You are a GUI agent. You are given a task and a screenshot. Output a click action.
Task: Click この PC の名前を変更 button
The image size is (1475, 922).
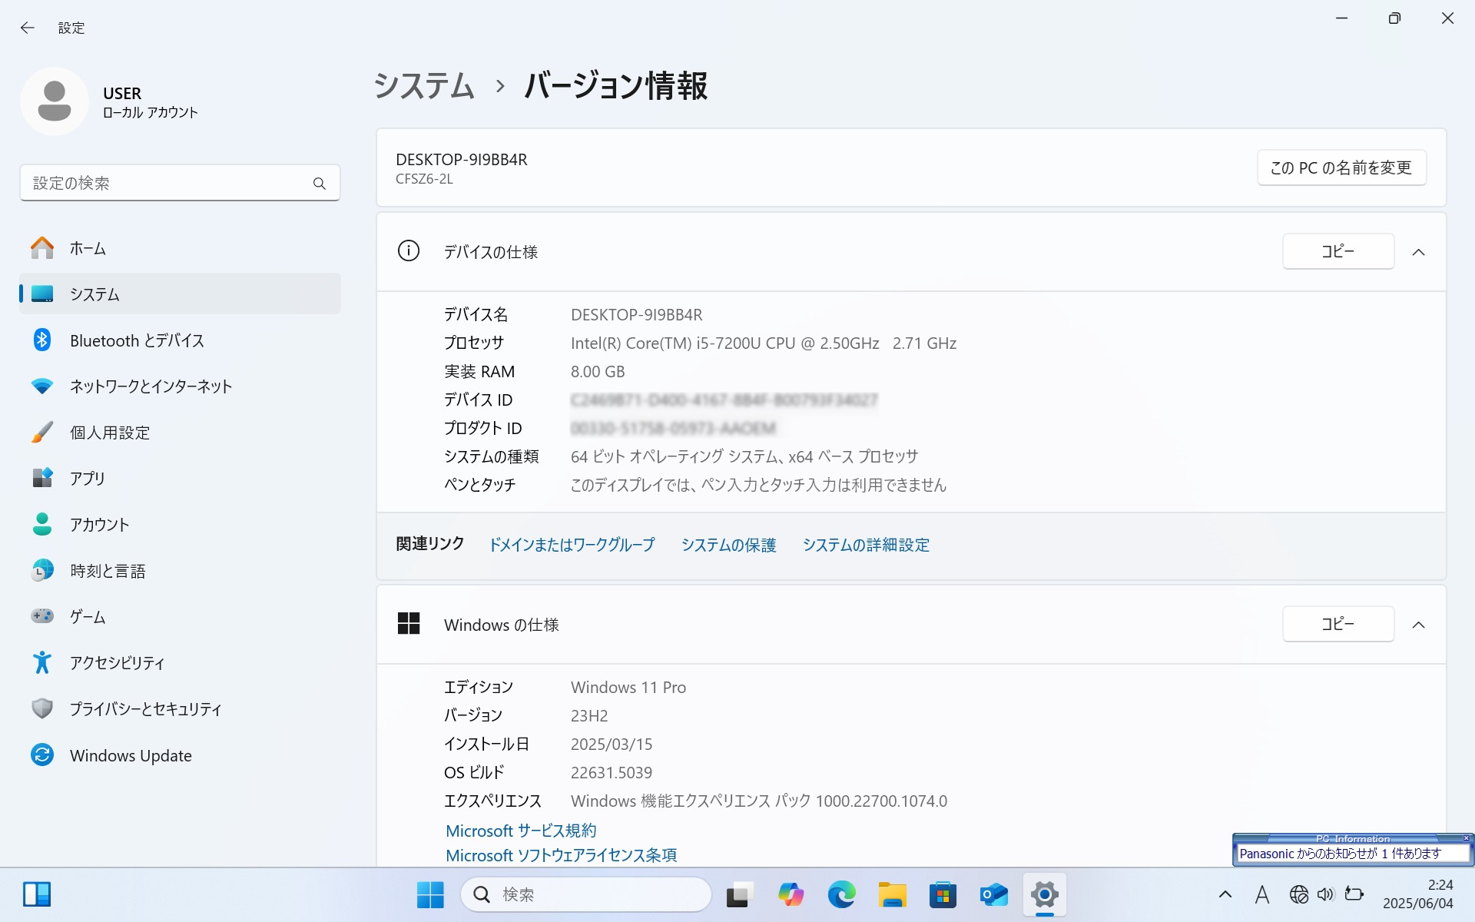click(x=1341, y=167)
